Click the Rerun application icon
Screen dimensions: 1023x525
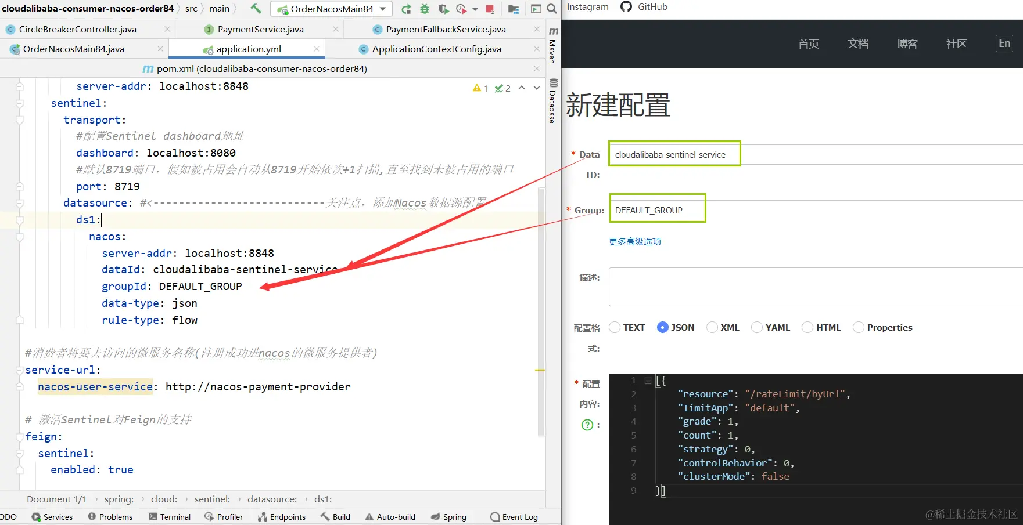pos(407,9)
